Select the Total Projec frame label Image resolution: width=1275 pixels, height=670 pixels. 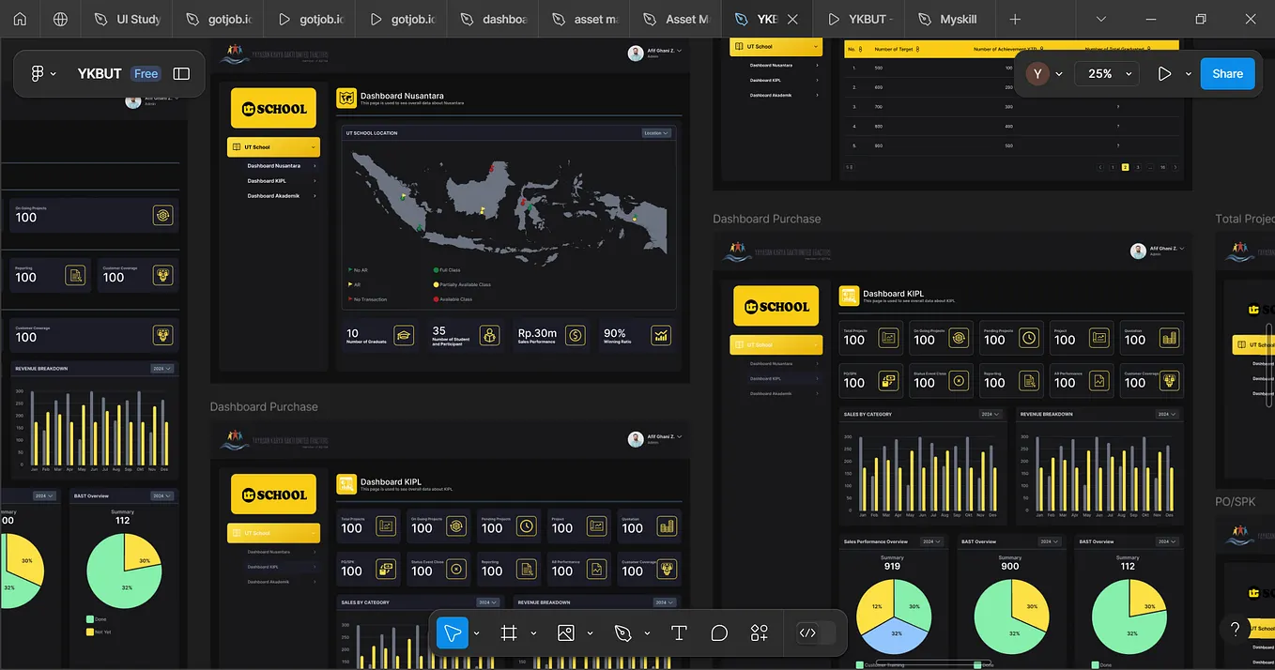click(1245, 219)
